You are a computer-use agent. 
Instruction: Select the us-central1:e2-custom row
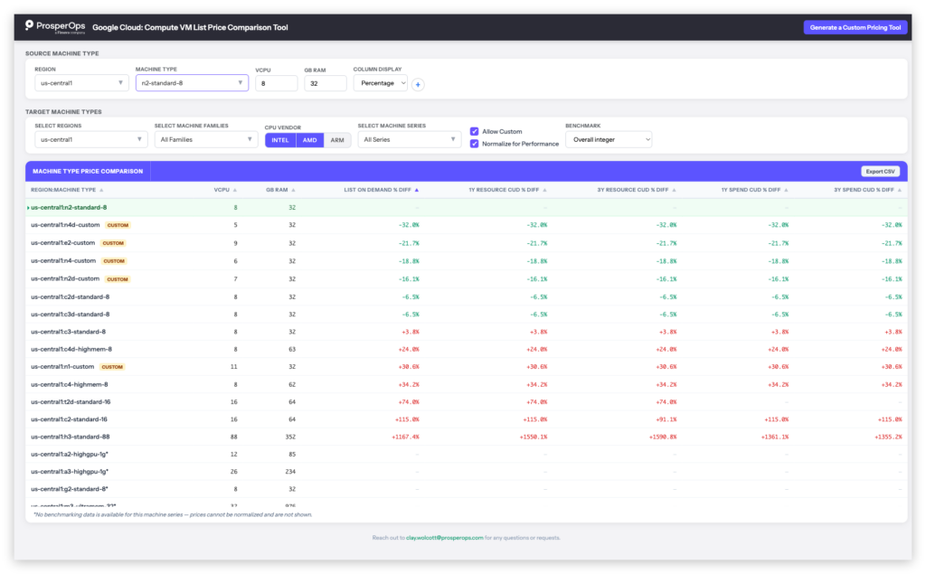(466, 243)
